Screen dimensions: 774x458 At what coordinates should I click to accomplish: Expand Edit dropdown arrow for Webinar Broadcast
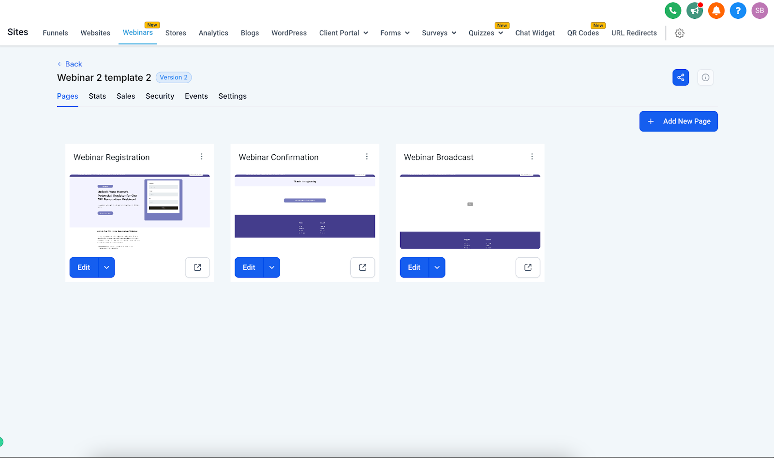(x=437, y=267)
